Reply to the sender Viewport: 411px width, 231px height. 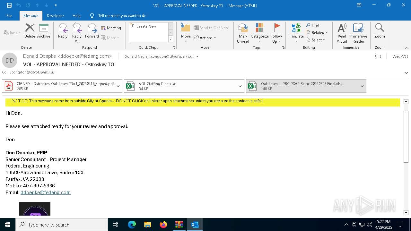[x=63, y=31]
